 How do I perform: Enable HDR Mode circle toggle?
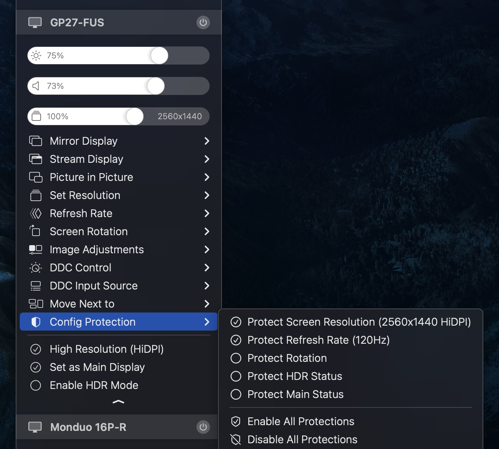pos(36,385)
